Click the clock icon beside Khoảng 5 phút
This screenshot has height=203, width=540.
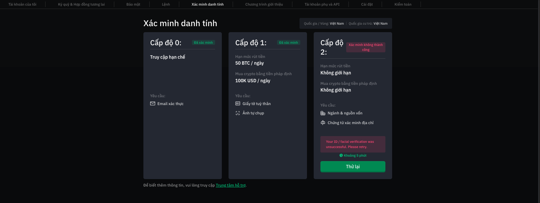click(341, 155)
